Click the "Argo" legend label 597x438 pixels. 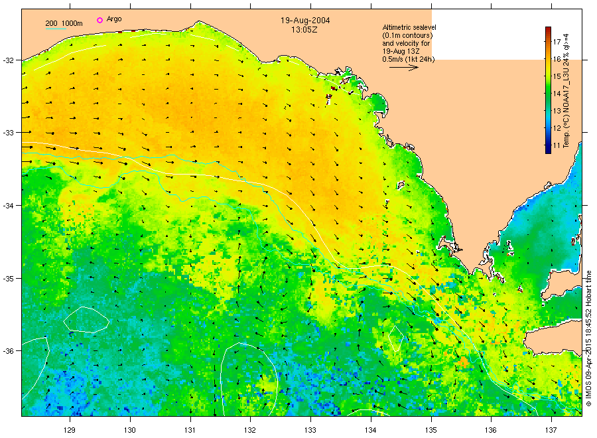click(x=114, y=19)
